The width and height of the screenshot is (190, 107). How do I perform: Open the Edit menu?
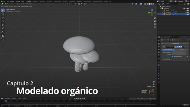[x=8, y=1]
